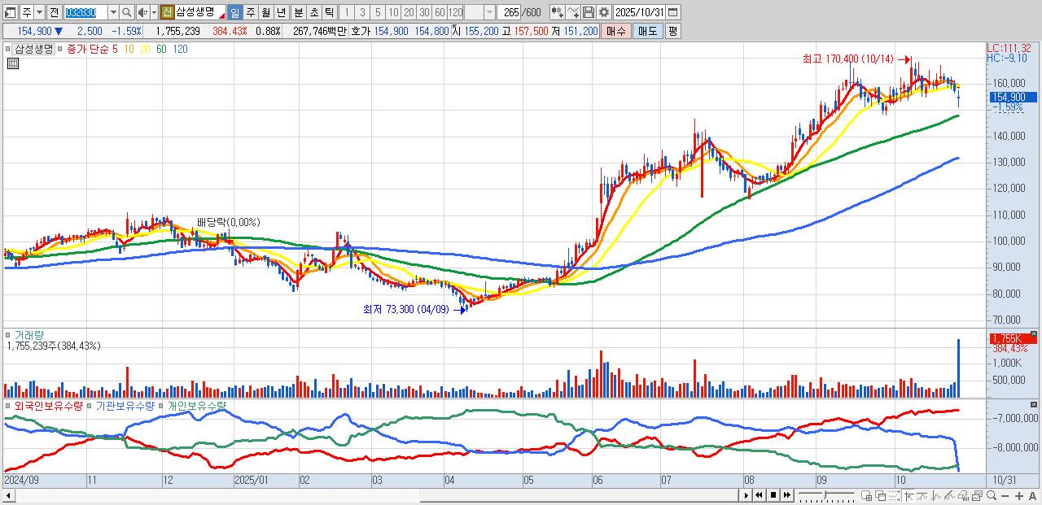Click the dotted line chart icon
1042x505 pixels.
click(894, 495)
